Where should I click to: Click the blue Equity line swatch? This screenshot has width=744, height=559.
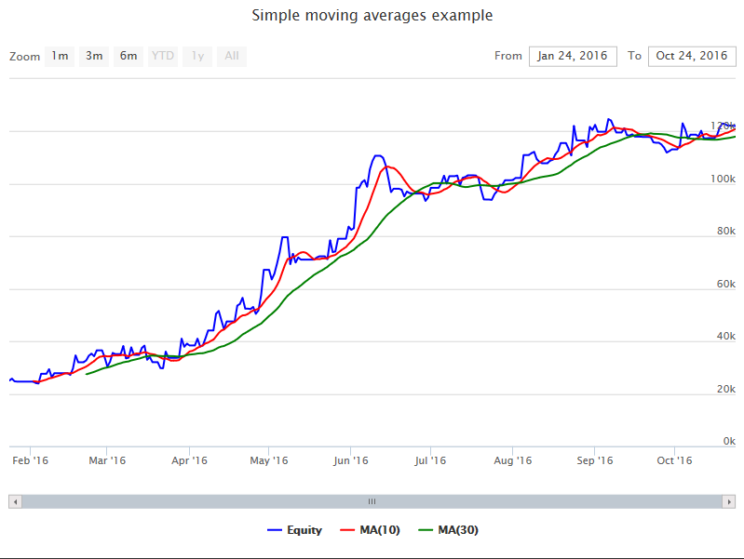[x=275, y=530]
